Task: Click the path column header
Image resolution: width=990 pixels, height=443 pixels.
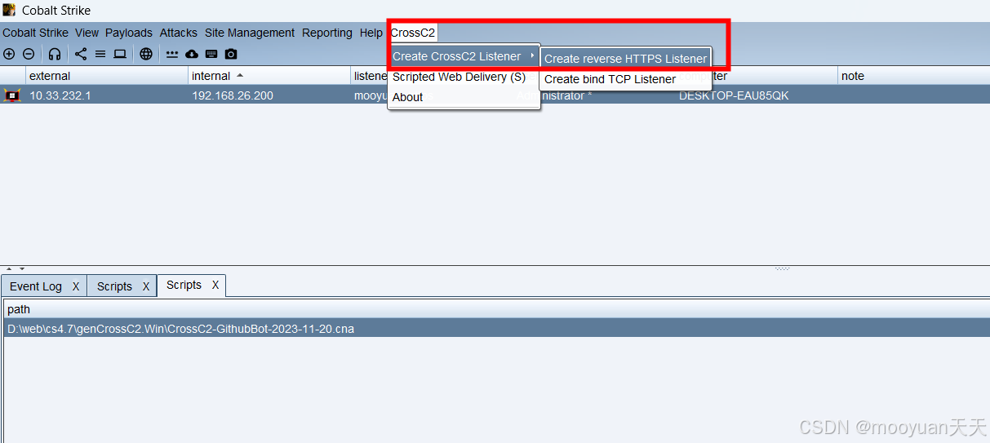Action: click(x=496, y=310)
